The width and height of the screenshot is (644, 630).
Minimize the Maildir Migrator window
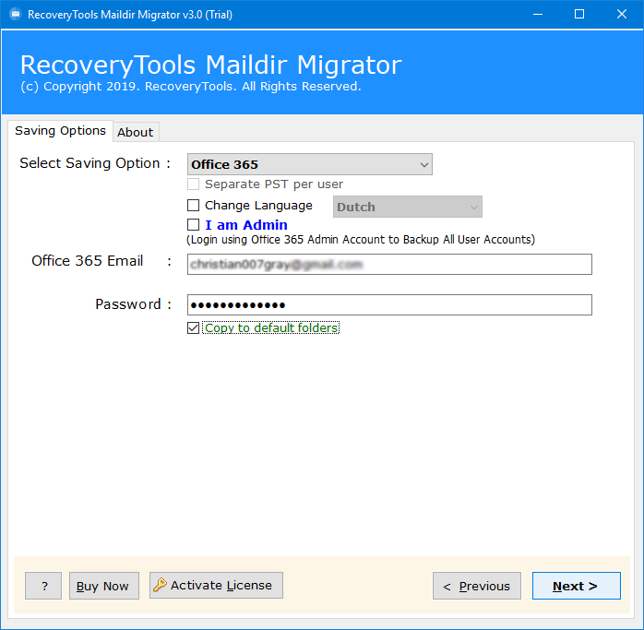(x=538, y=15)
